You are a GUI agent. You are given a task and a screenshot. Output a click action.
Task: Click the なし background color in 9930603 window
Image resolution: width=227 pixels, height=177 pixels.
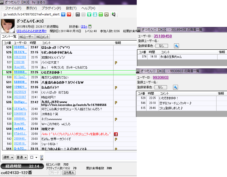click(161, 87)
